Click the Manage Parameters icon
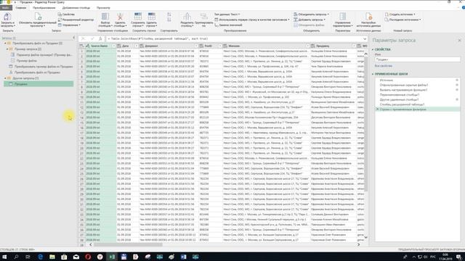The image size is (465, 261). point(342,17)
